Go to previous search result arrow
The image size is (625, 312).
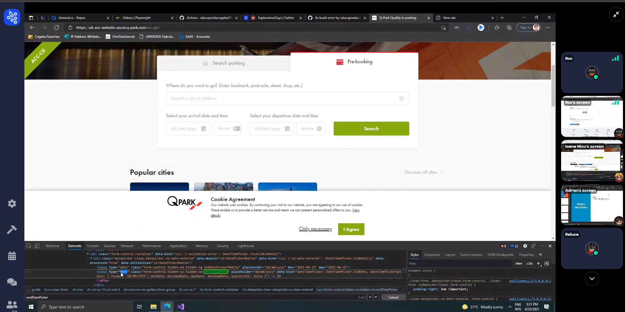(370, 297)
